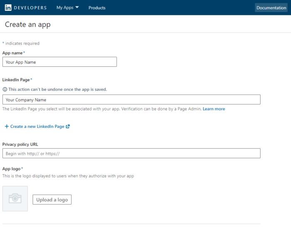Click the Create an app heading
The image size is (291, 228).
tap(28, 25)
